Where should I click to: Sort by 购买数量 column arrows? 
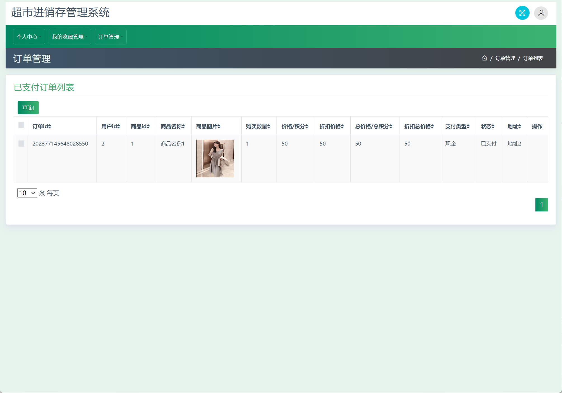point(269,127)
